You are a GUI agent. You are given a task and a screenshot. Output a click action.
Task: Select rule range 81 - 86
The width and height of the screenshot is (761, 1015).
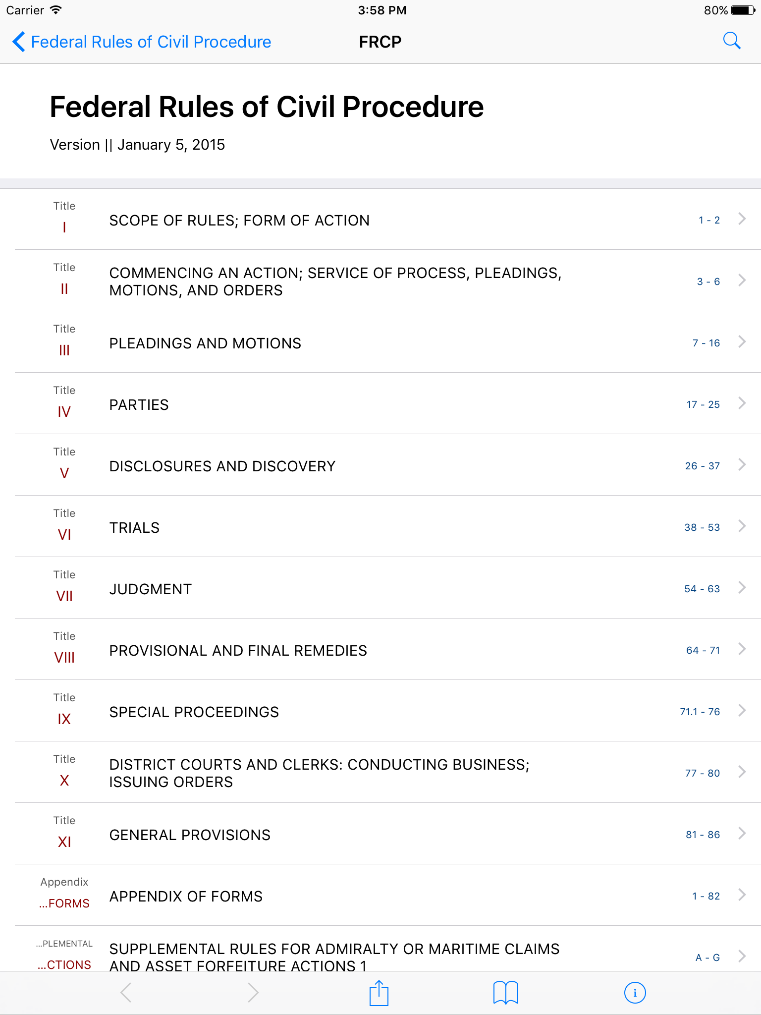click(x=703, y=835)
